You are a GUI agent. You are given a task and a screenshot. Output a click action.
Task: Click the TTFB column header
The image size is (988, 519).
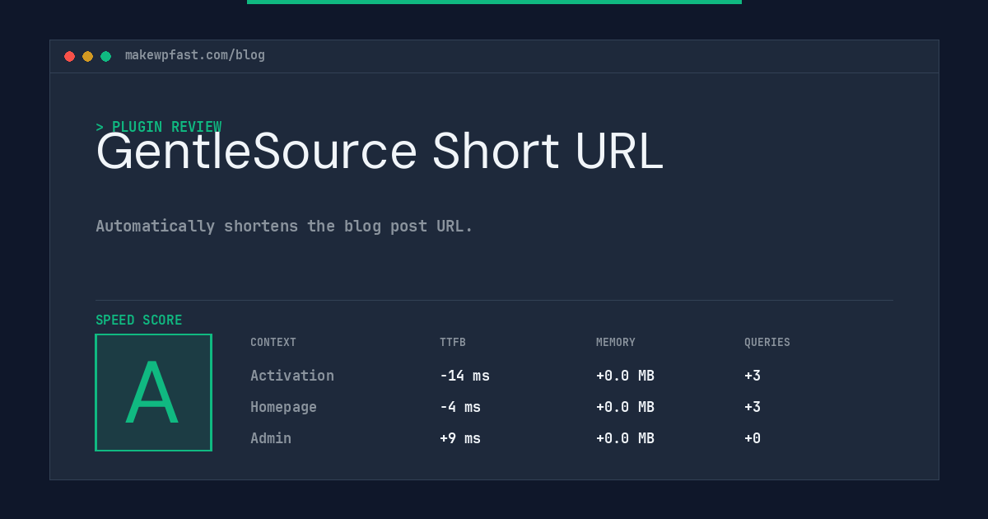tap(453, 343)
